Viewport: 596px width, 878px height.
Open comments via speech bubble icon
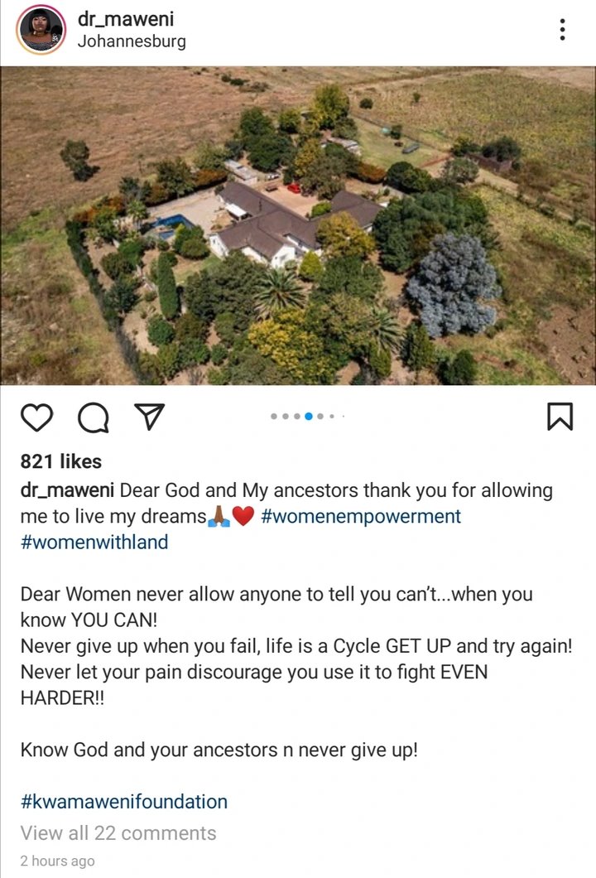(x=93, y=418)
